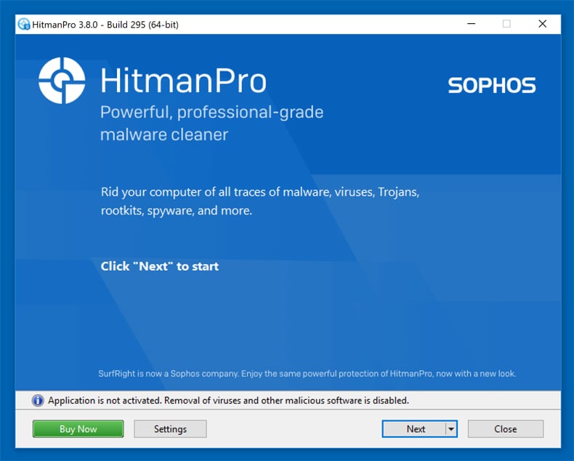This screenshot has width=574, height=461.
Task: Click the "Application is not activated" status message
Action: 228,401
